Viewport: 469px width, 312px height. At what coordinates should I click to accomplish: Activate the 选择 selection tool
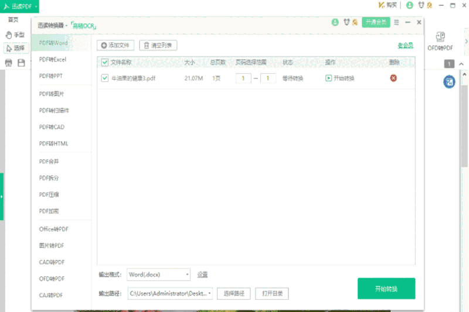pos(16,48)
